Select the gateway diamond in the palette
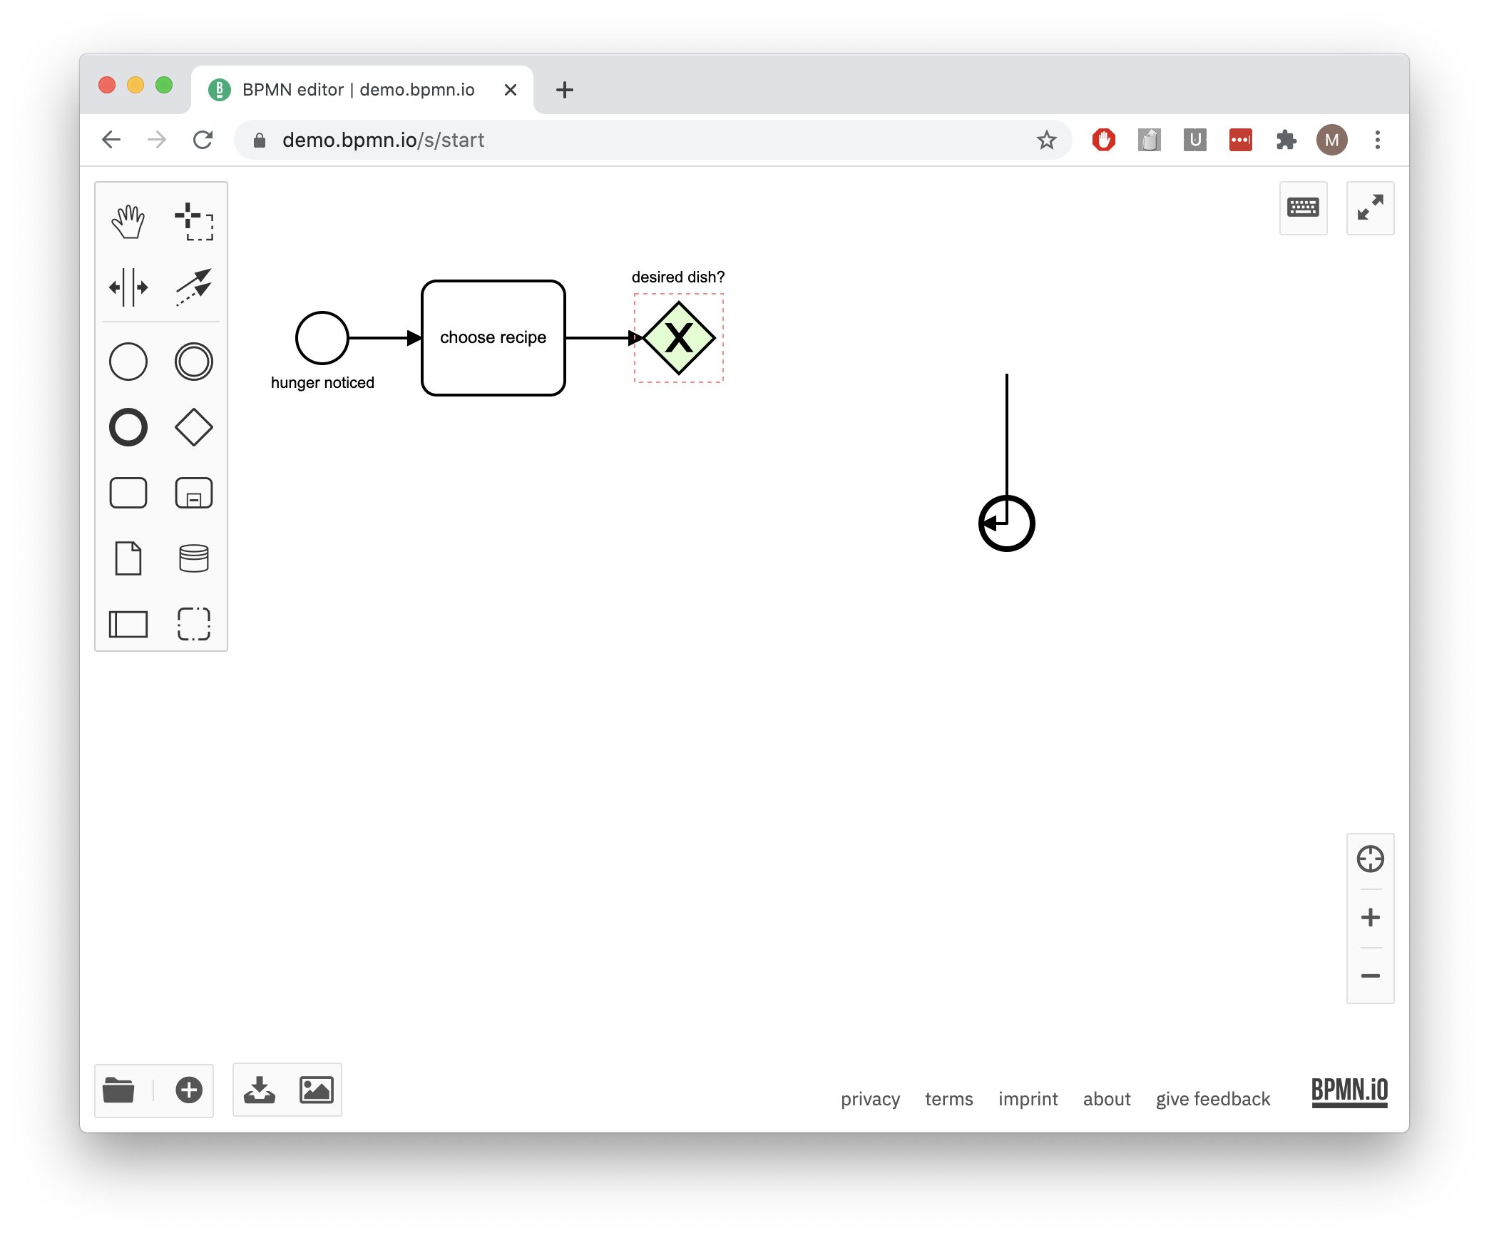The height and width of the screenshot is (1238, 1489). [x=193, y=427]
